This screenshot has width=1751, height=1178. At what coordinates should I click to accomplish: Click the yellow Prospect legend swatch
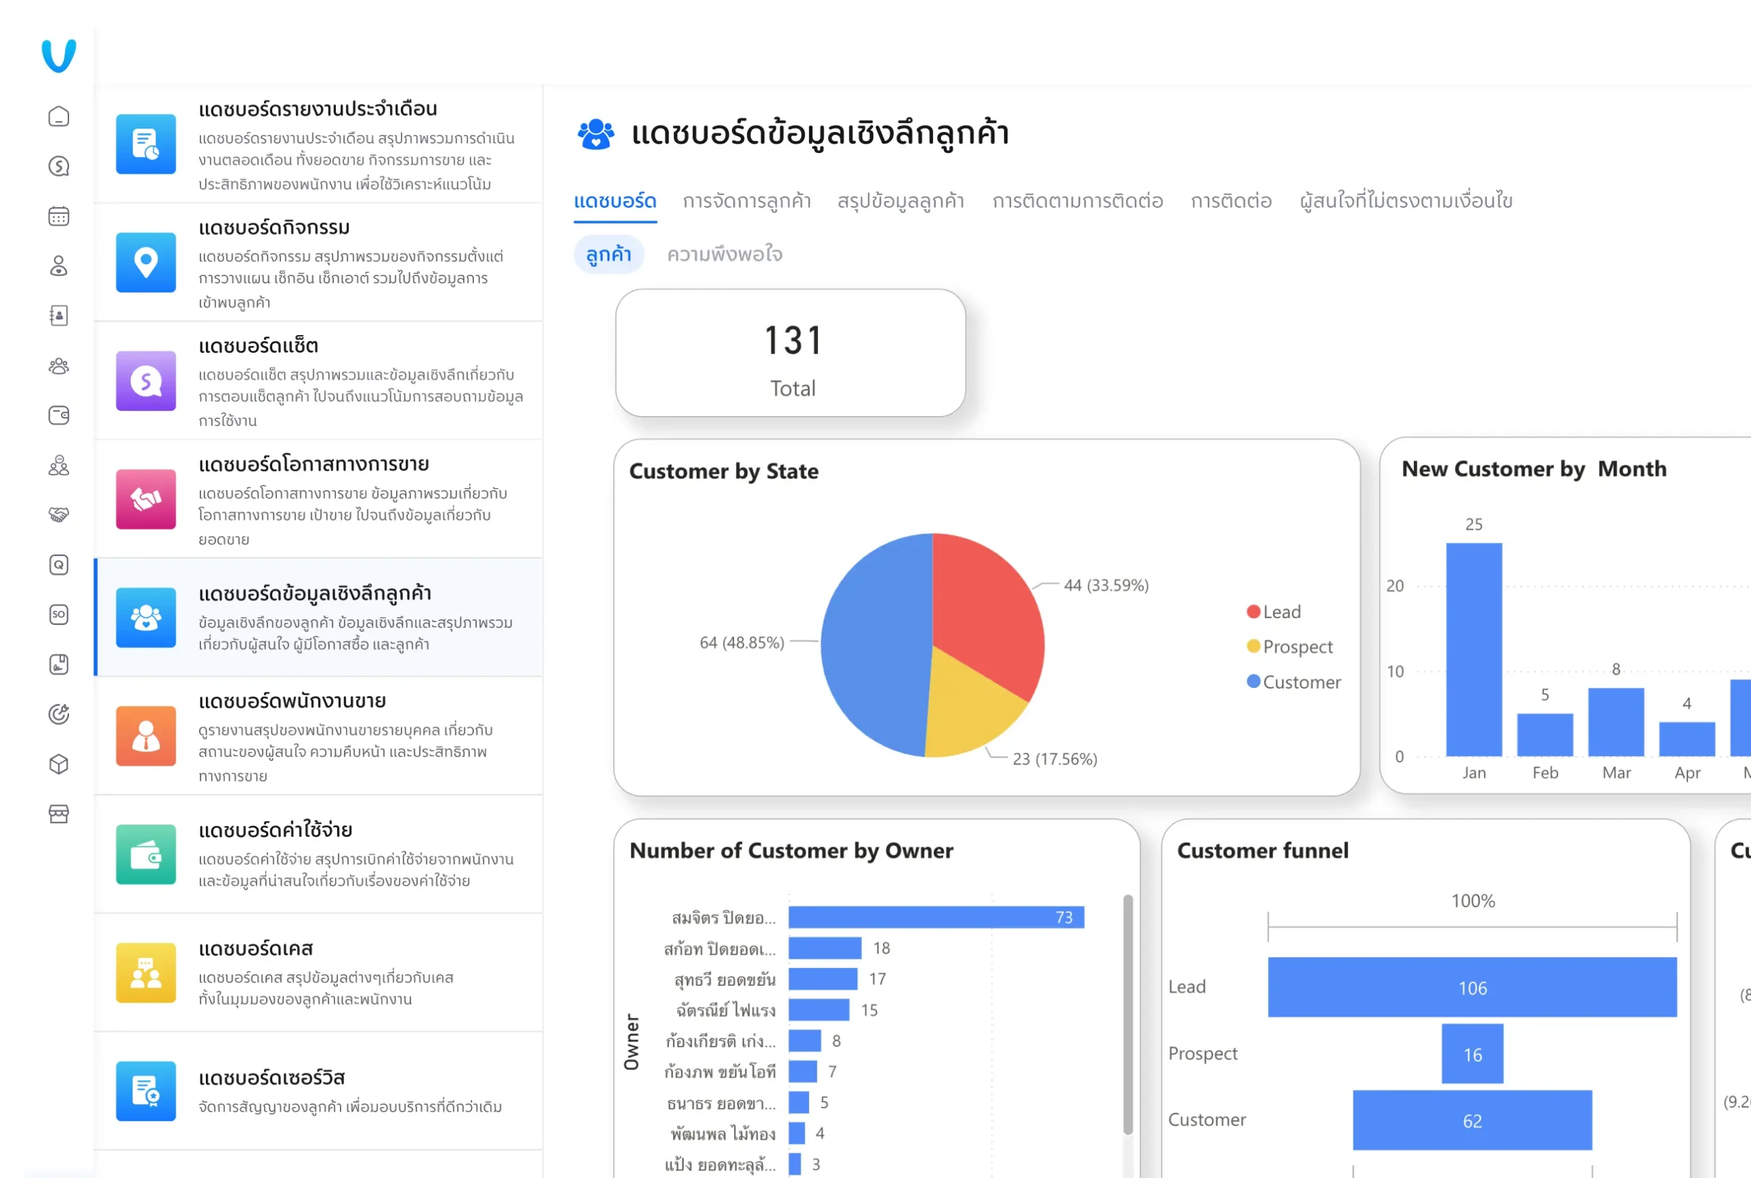click(x=1254, y=646)
